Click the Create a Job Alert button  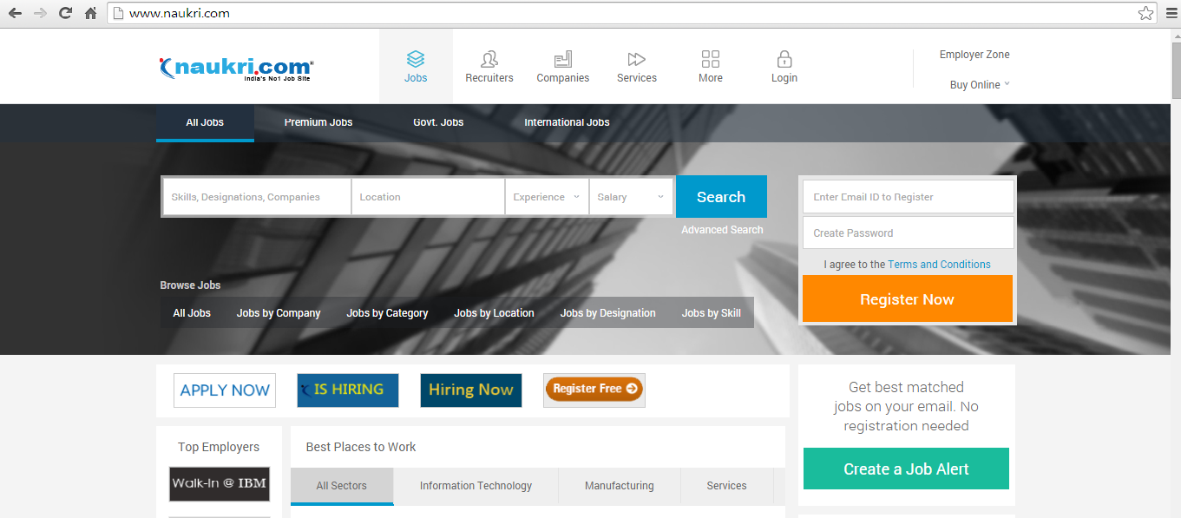[x=906, y=469]
